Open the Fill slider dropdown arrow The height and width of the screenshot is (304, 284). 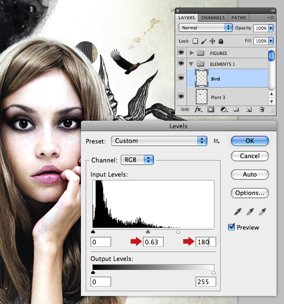271,41
